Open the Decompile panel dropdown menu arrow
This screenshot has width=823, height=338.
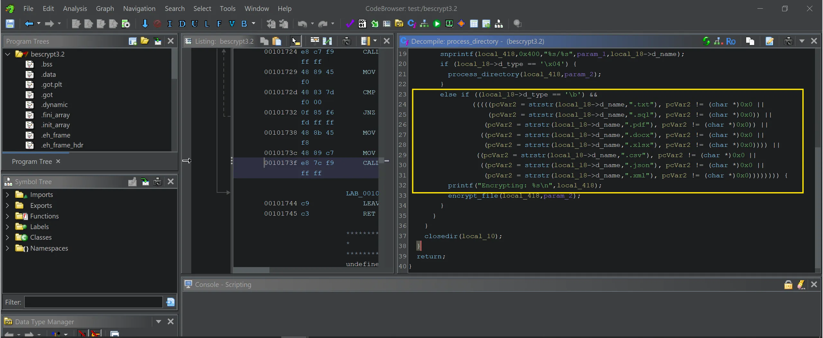(x=802, y=41)
